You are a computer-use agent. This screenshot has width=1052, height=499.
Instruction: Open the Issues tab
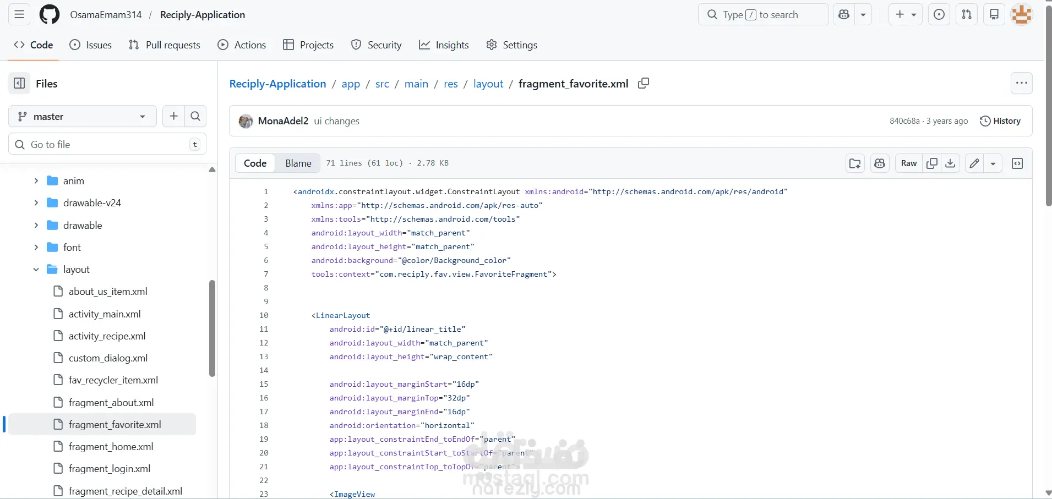pos(91,45)
